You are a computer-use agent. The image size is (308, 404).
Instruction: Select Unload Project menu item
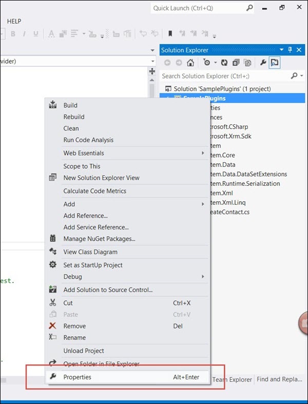128,351
